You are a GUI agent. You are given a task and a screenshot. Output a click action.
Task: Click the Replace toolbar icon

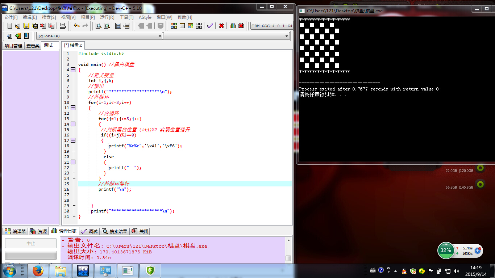[107, 26]
